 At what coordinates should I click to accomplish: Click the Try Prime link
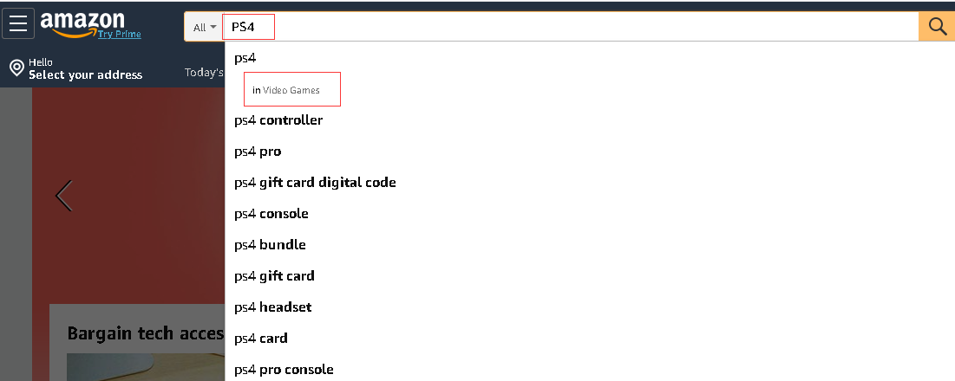pyautogui.click(x=119, y=34)
